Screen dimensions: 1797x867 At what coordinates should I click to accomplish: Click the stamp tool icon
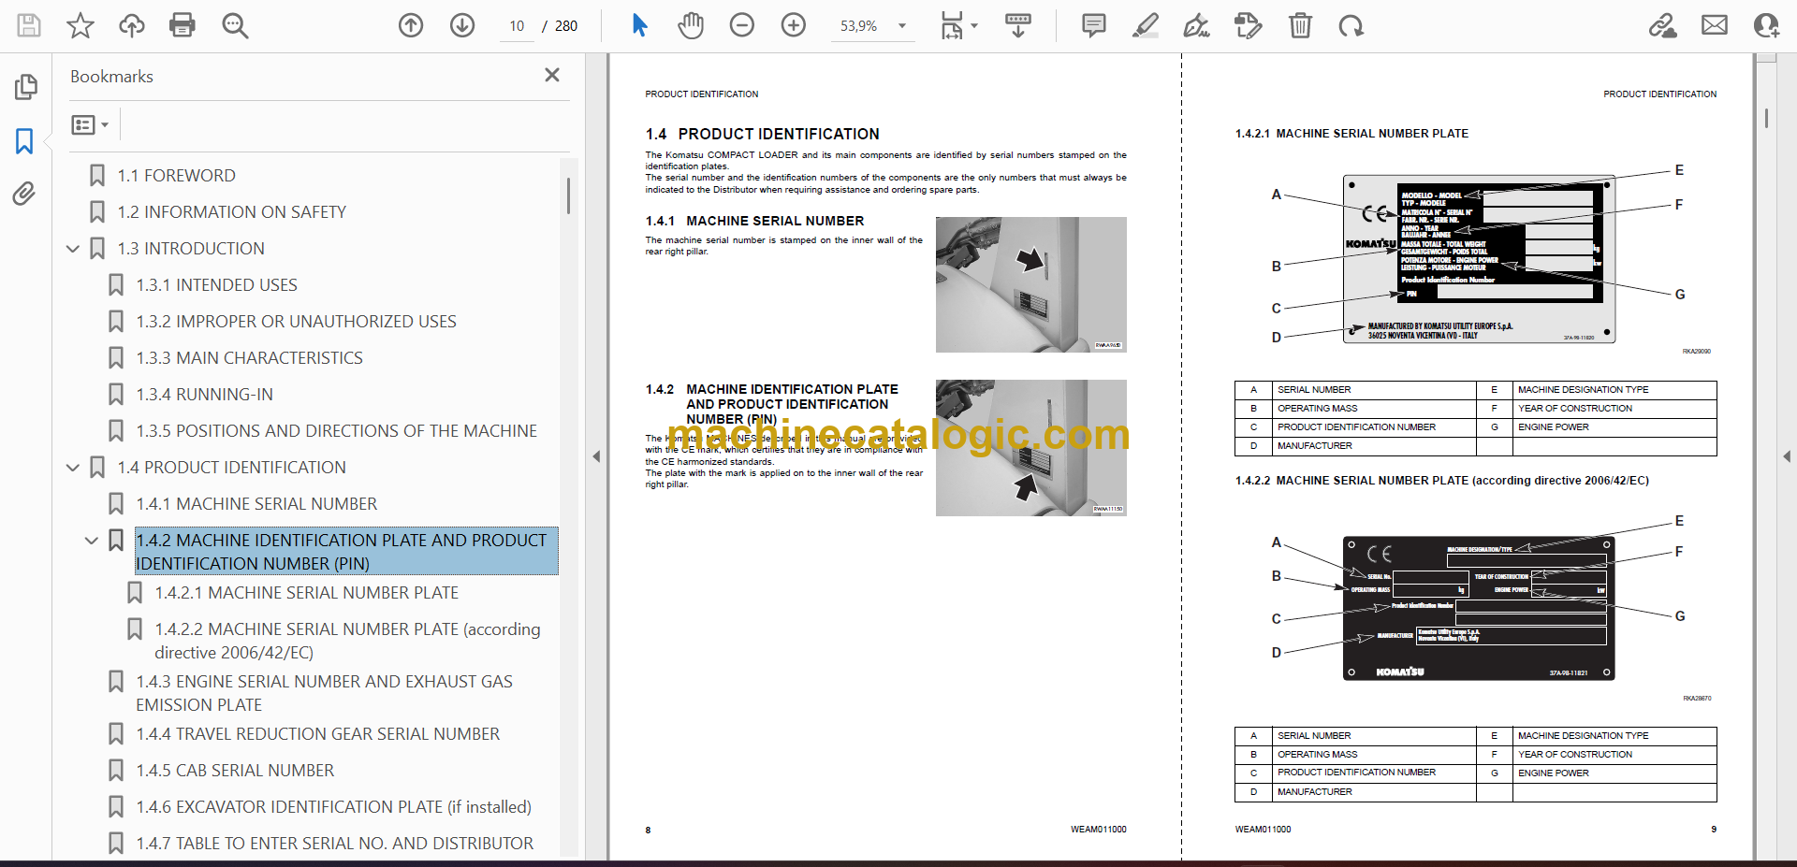pos(1248,25)
